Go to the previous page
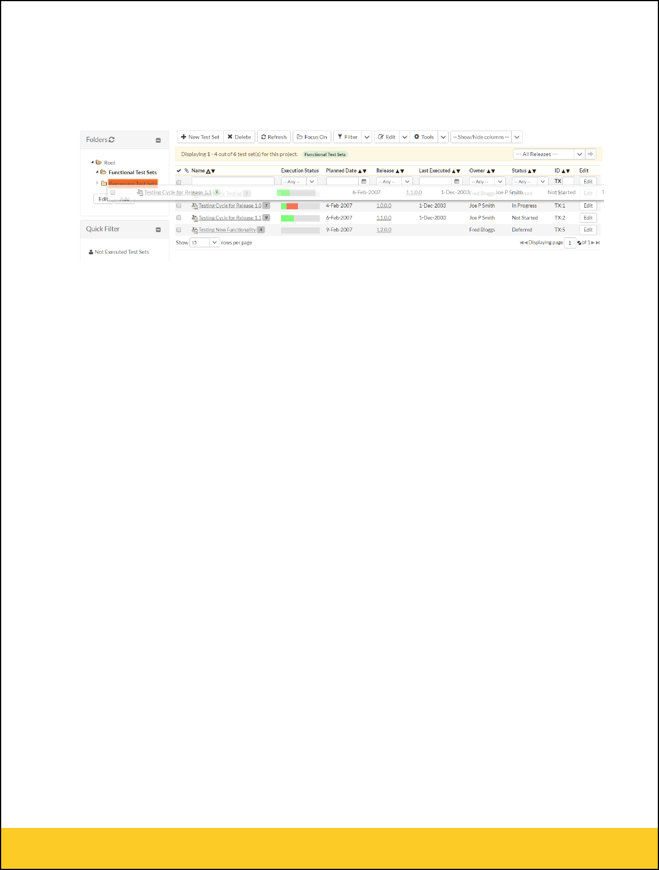 (526, 243)
